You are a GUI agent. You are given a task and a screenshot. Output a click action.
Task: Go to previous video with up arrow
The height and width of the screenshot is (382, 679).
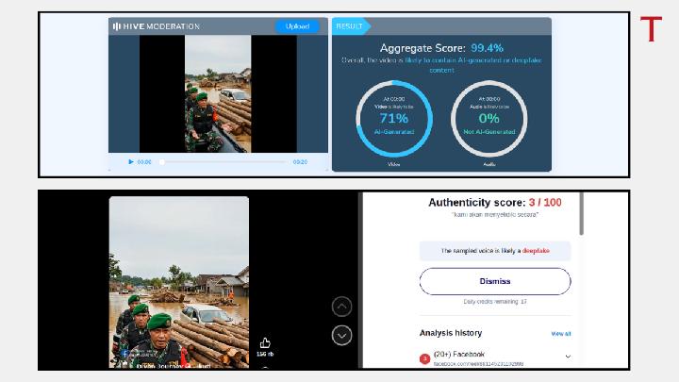[x=342, y=307]
